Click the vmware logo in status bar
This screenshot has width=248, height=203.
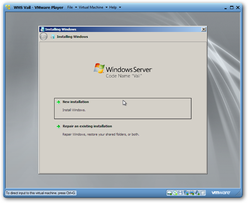pos(221,193)
